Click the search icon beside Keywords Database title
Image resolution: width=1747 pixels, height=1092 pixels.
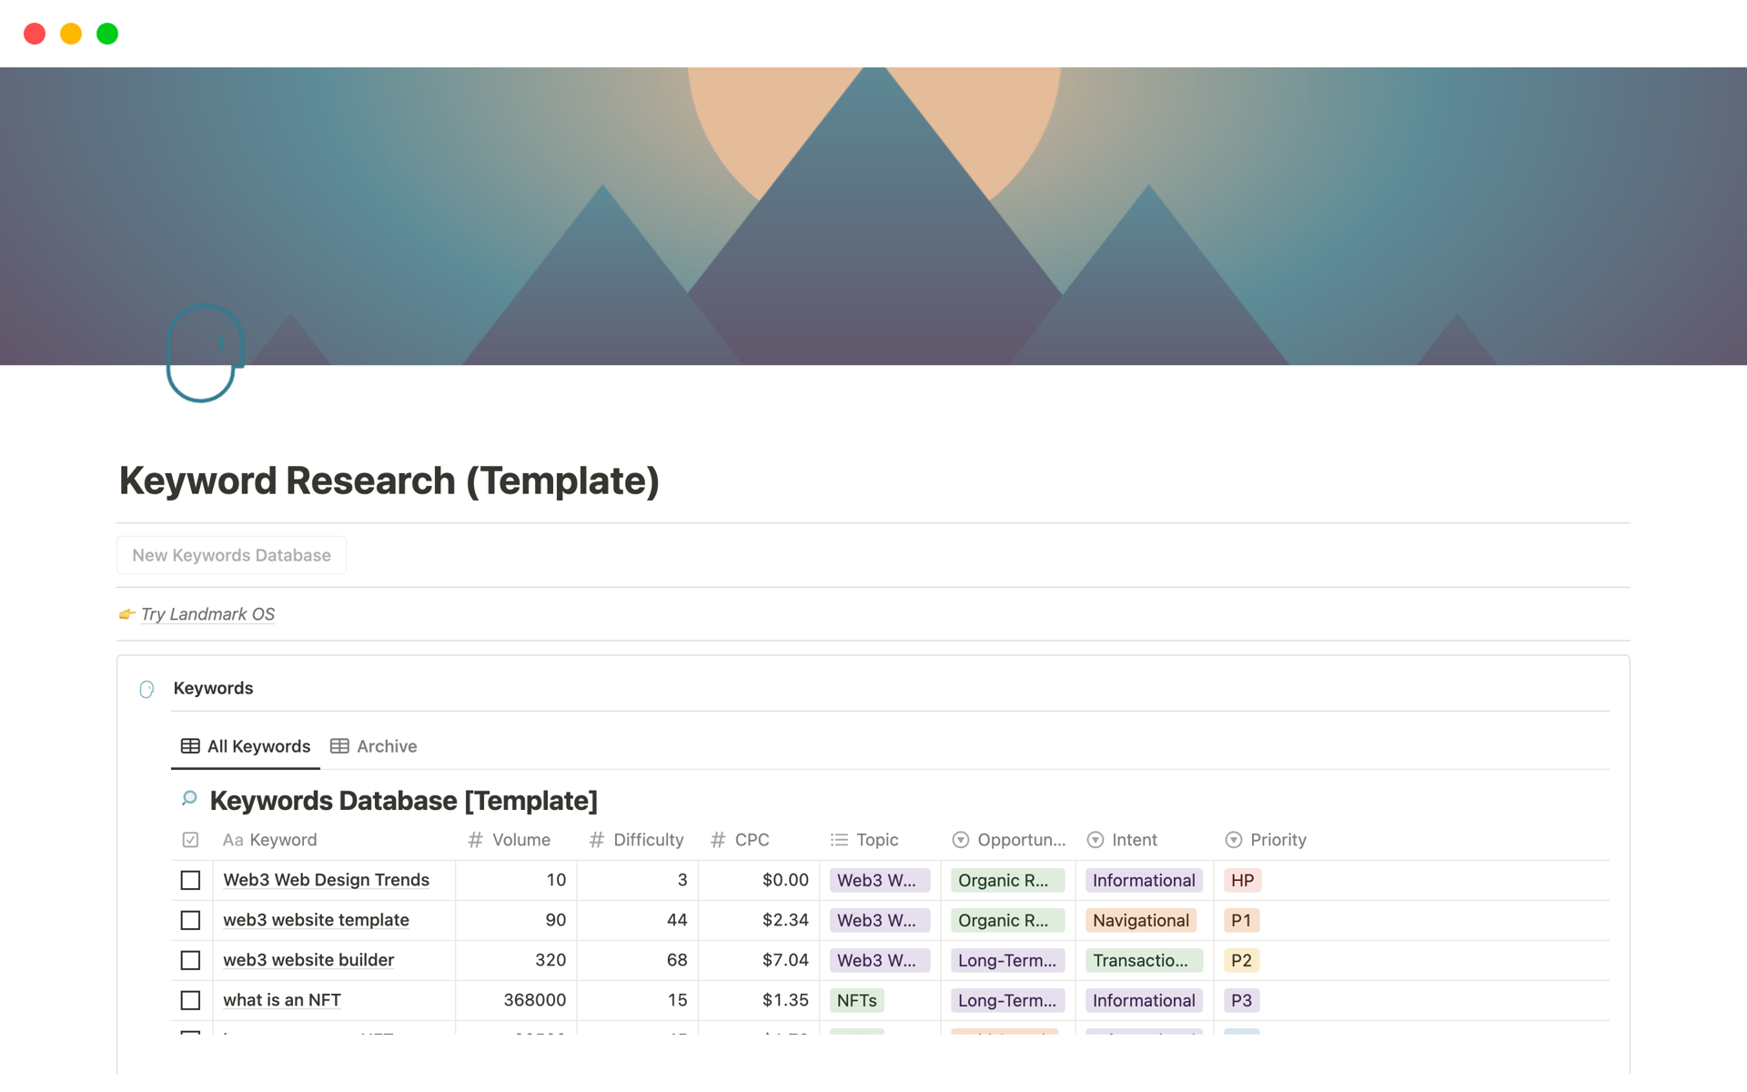(188, 800)
